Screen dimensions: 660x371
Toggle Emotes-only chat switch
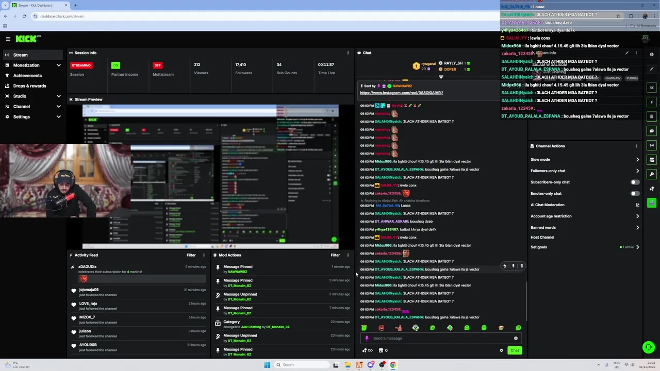pos(635,193)
